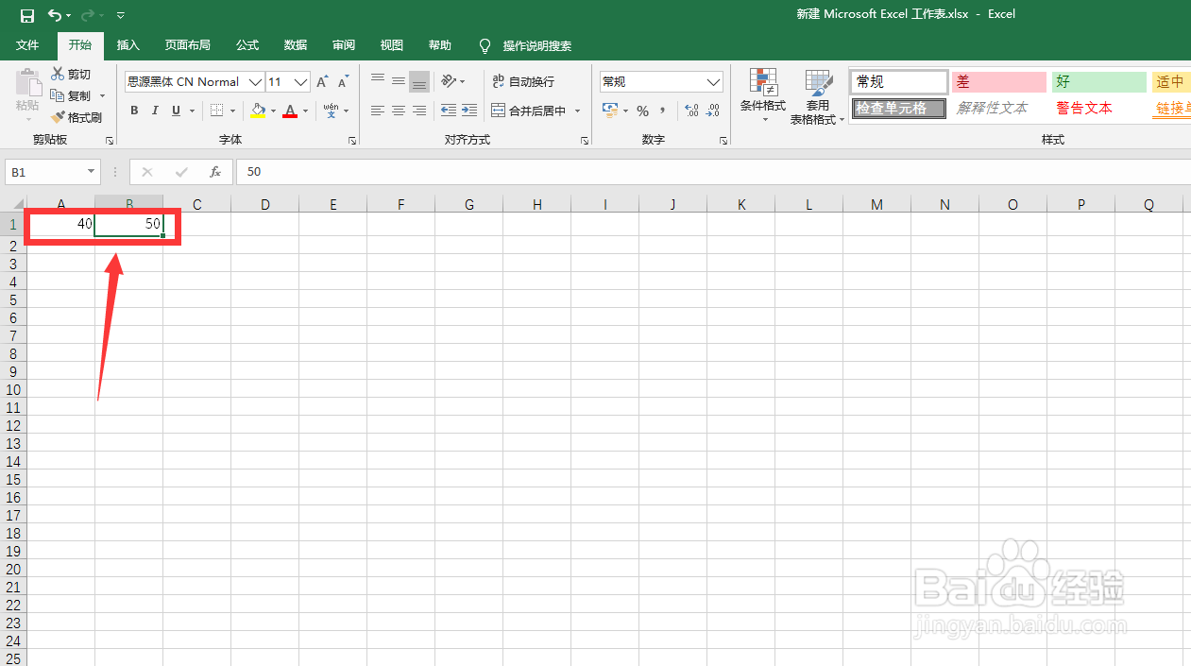Switch to the 视图 ribbon tab
Image resolution: width=1191 pixels, height=666 pixels.
[x=391, y=45]
